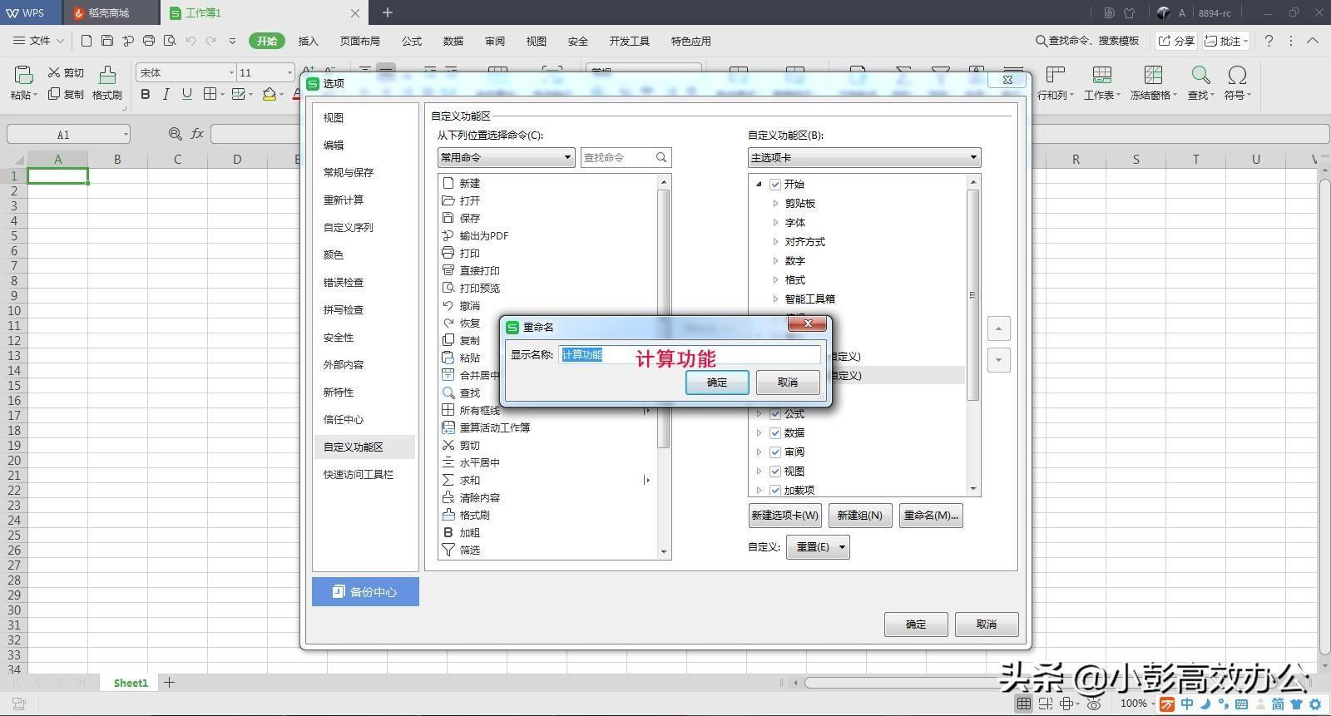Click the cell Borders icon in ribbon

210,94
